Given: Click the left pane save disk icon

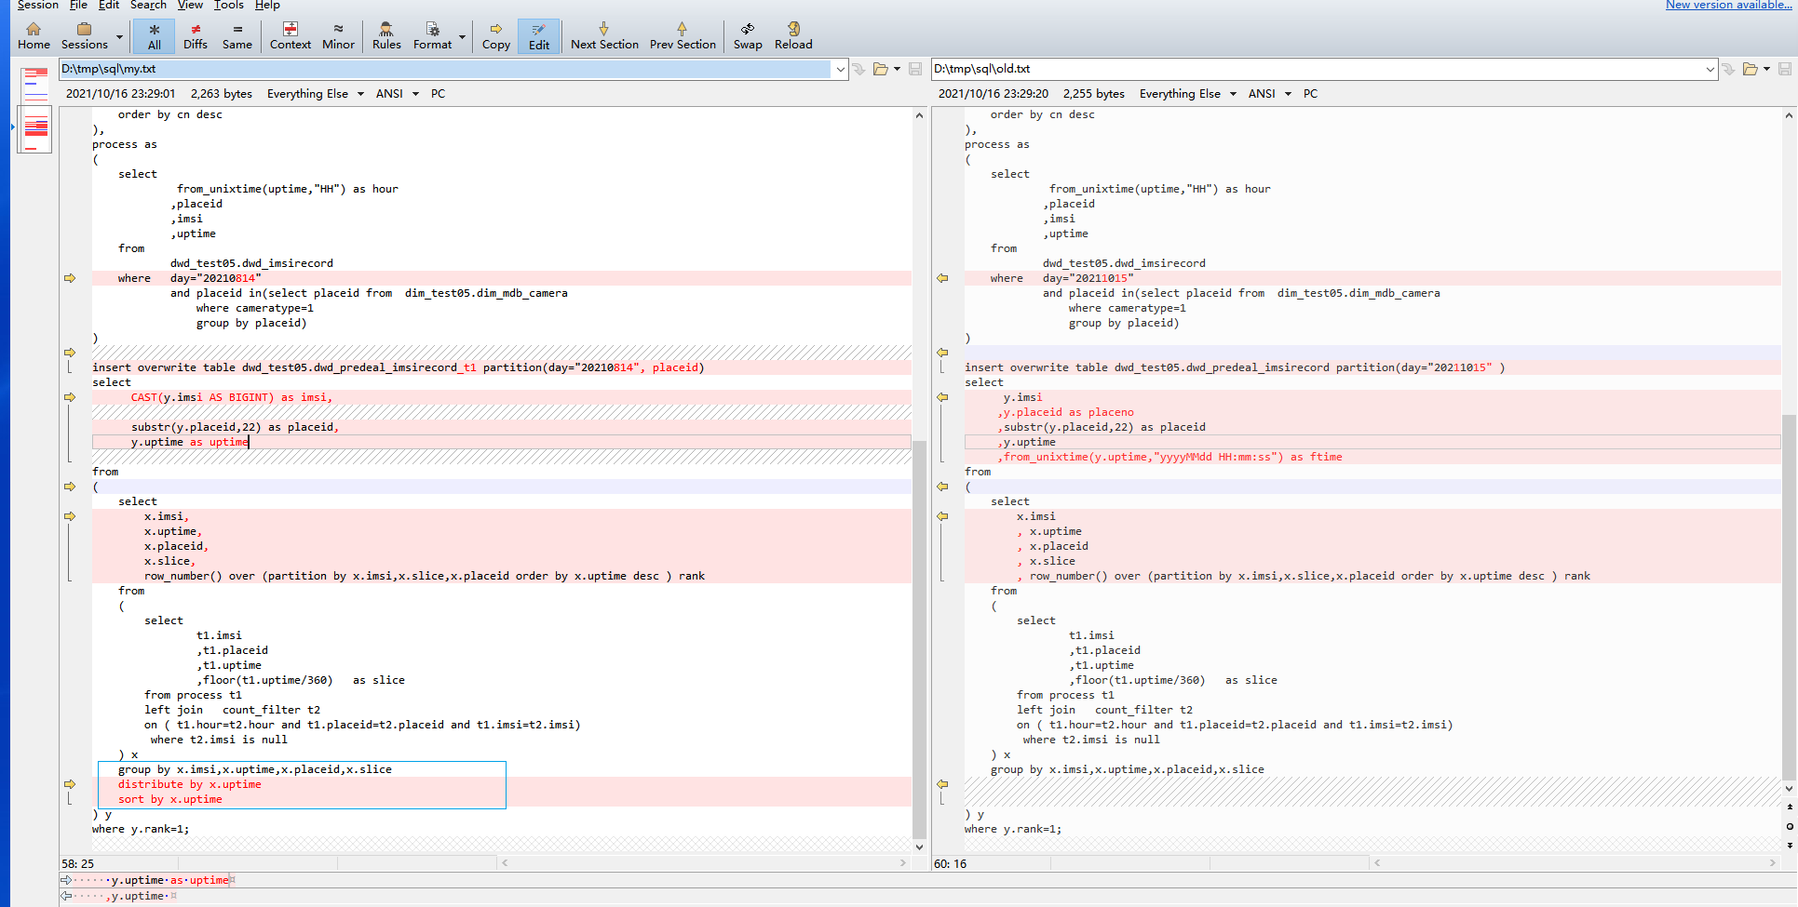Looking at the screenshot, I should [915, 69].
